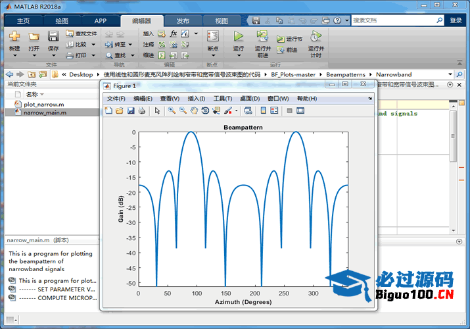Select plot_narrow.m in the file browser
470x329 pixels.
pos(43,104)
